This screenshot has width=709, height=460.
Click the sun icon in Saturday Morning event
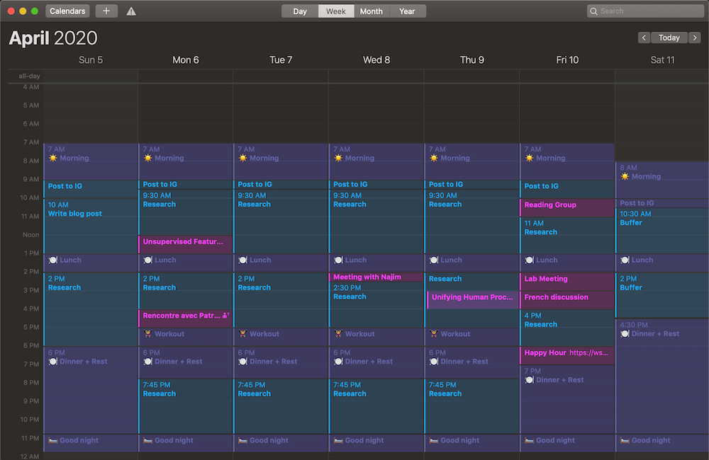click(625, 176)
